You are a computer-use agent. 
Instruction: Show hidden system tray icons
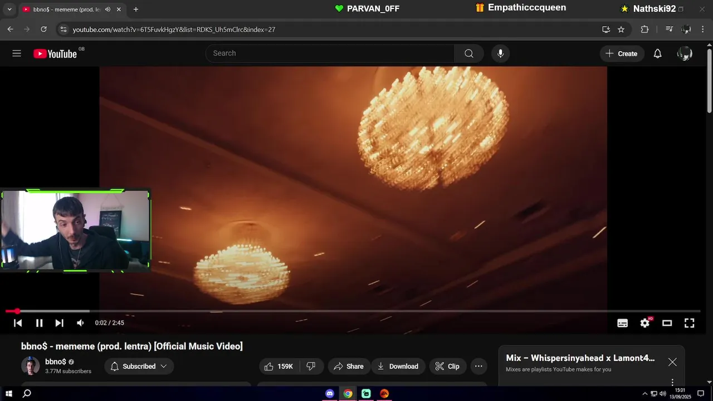click(x=645, y=393)
